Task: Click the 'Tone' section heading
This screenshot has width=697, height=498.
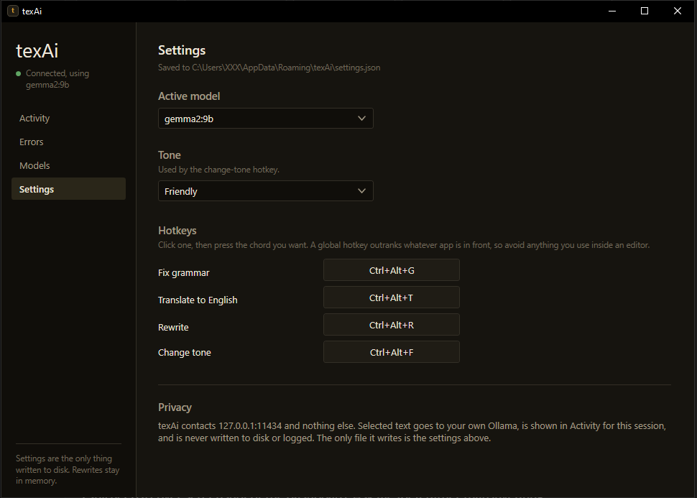Action: 170,155
